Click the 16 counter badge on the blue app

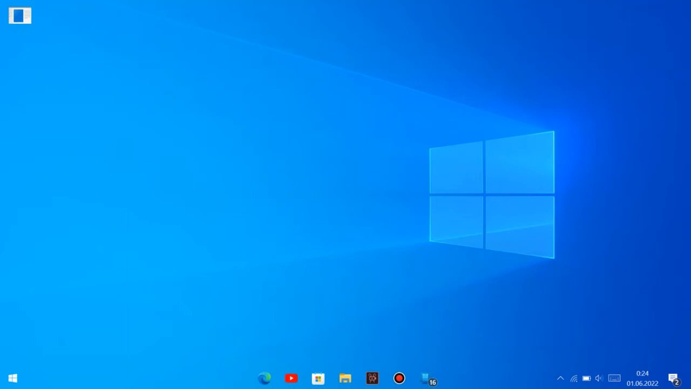click(x=432, y=382)
